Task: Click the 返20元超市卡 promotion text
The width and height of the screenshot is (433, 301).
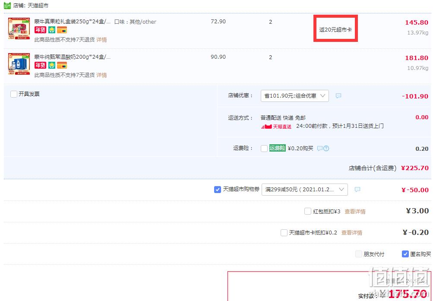Action: pyautogui.click(x=335, y=29)
